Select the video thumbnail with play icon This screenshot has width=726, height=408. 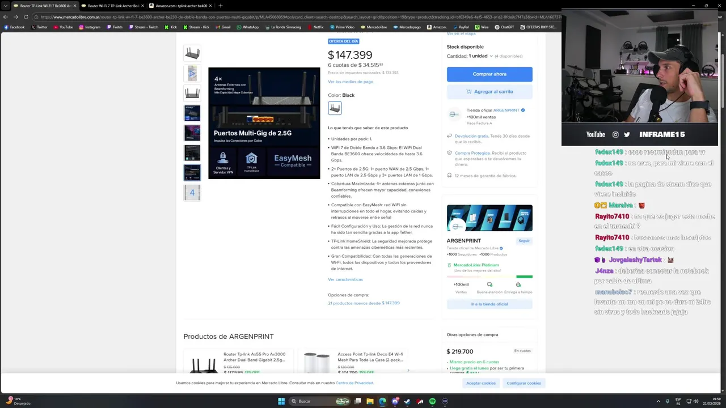coord(192,73)
